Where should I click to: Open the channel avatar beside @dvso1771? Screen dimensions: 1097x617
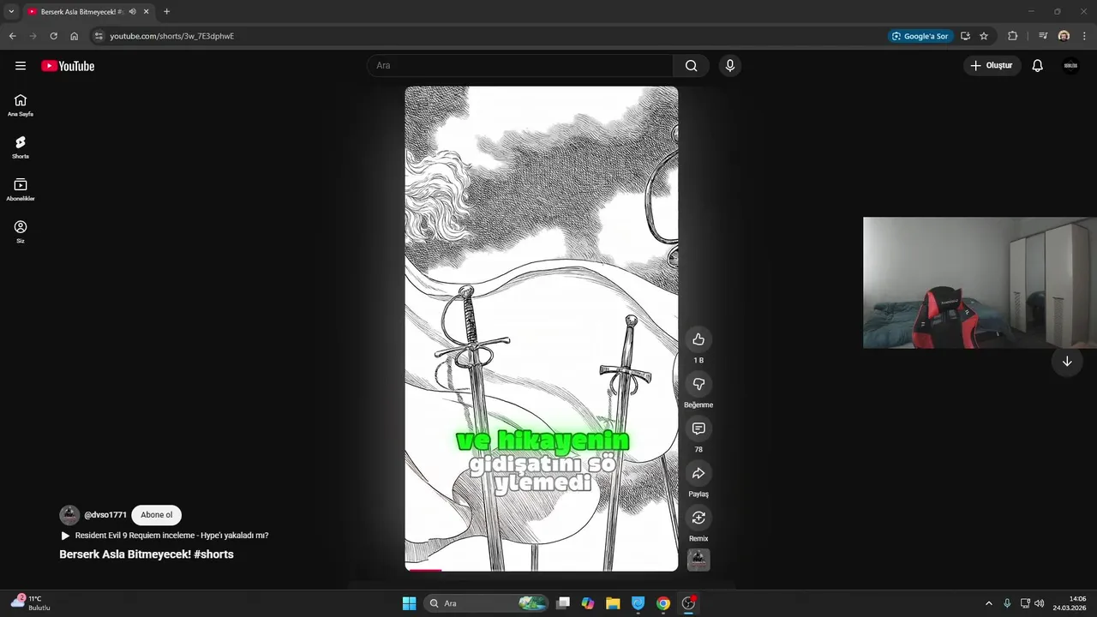[69, 515]
